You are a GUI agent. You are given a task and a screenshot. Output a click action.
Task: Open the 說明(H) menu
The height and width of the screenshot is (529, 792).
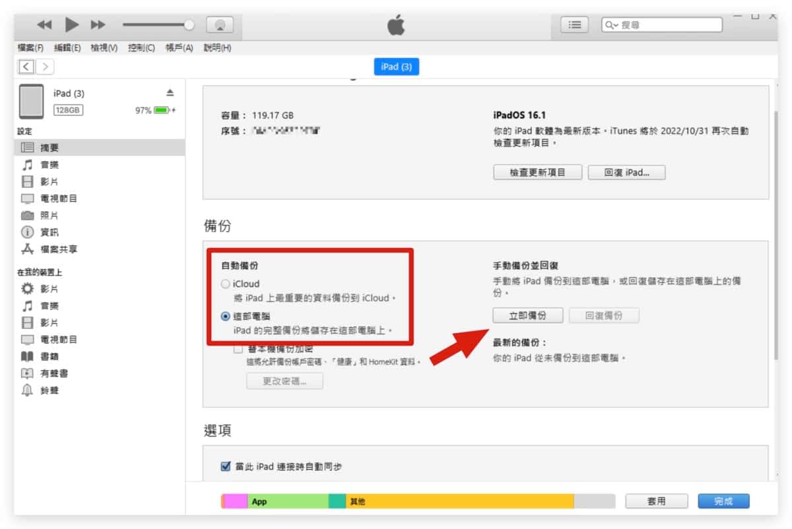click(x=218, y=48)
